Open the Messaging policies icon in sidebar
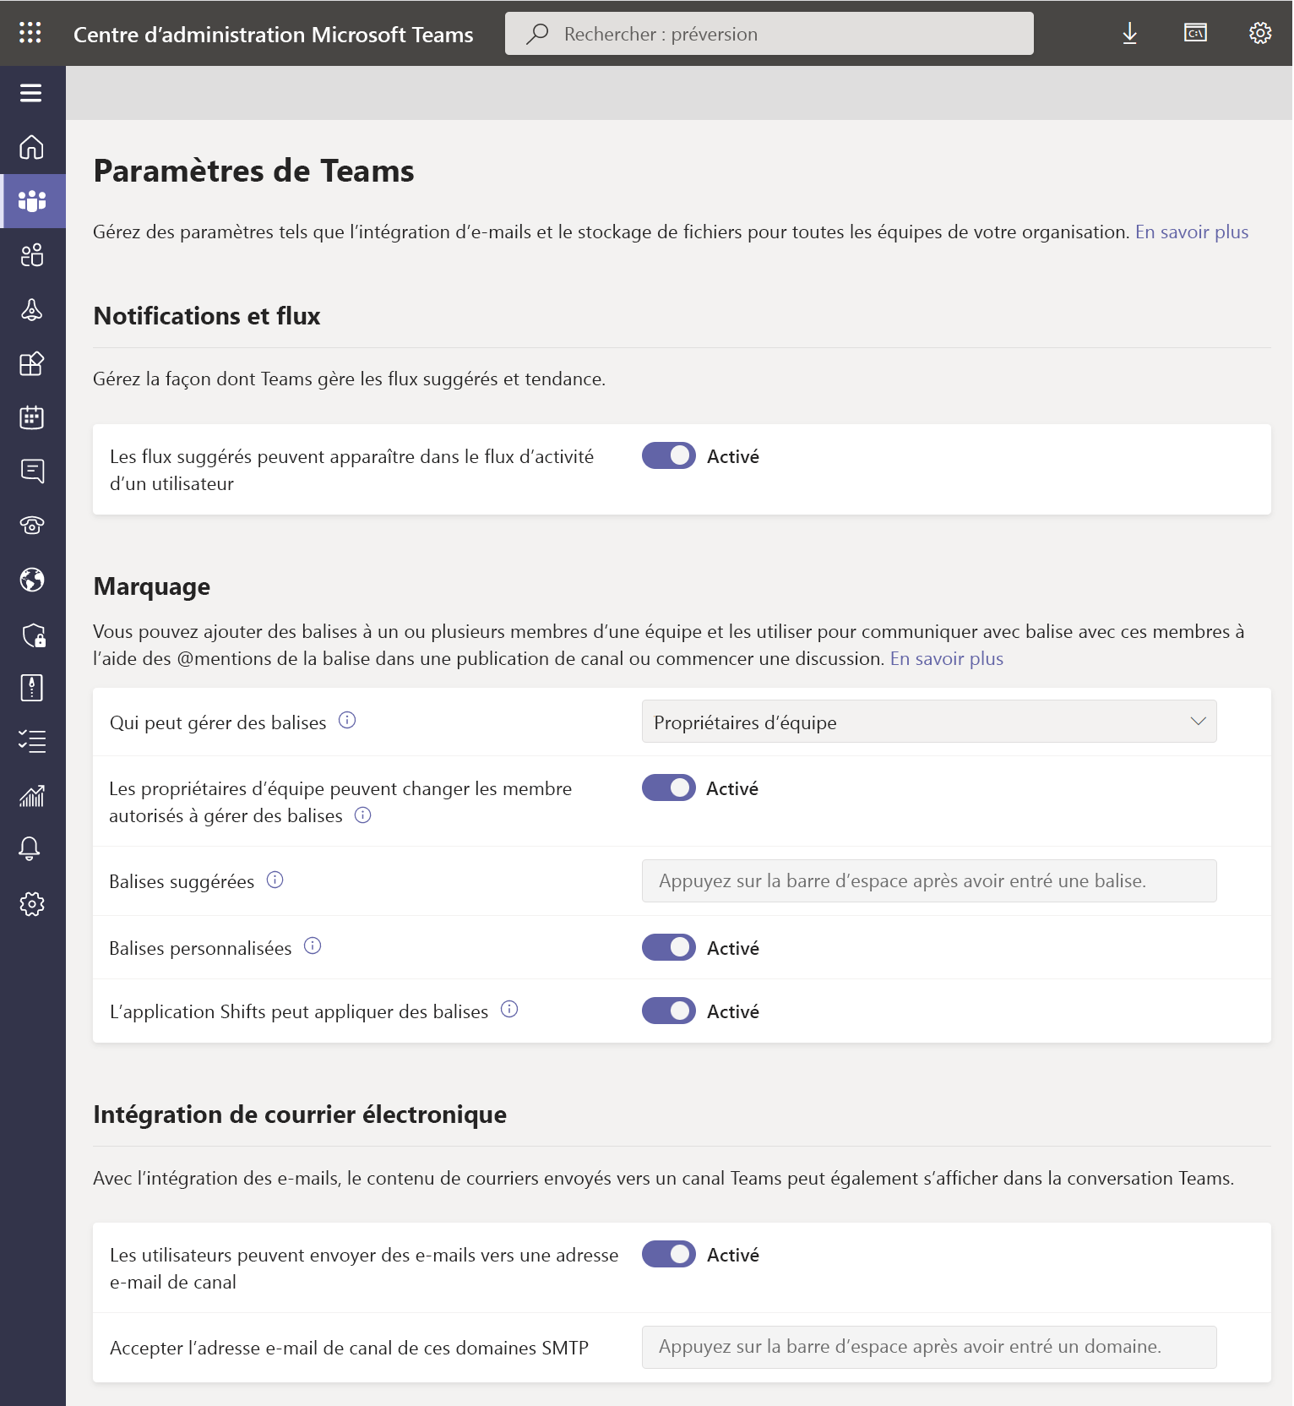This screenshot has height=1406, width=1294. pyautogui.click(x=32, y=471)
